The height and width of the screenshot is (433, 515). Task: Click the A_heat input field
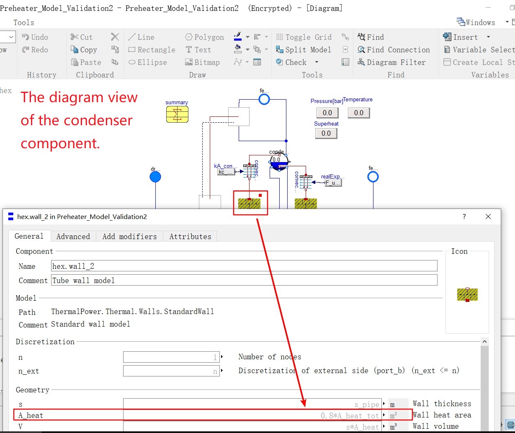pos(252,415)
